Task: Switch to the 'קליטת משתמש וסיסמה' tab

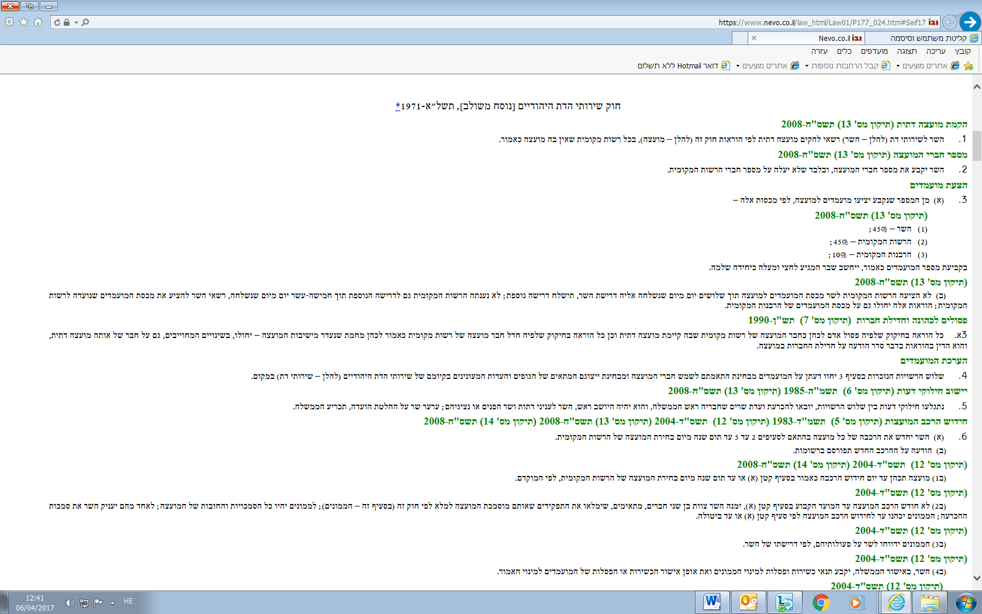Action: pyautogui.click(x=928, y=38)
